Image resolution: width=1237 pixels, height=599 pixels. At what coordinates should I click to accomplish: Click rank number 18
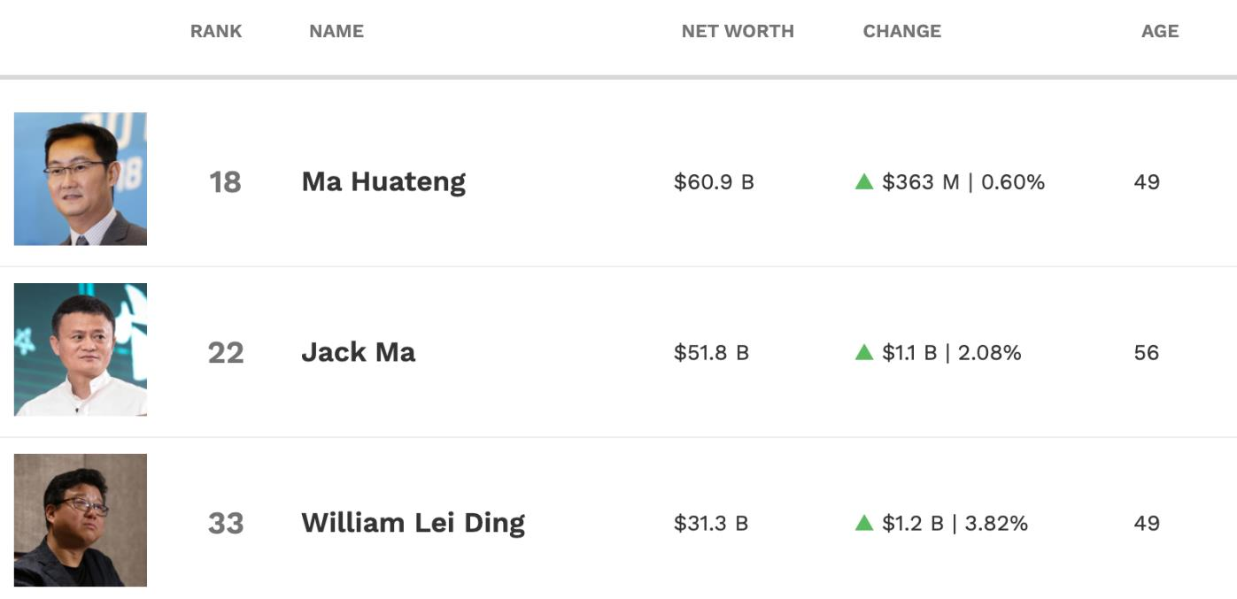pos(225,182)
